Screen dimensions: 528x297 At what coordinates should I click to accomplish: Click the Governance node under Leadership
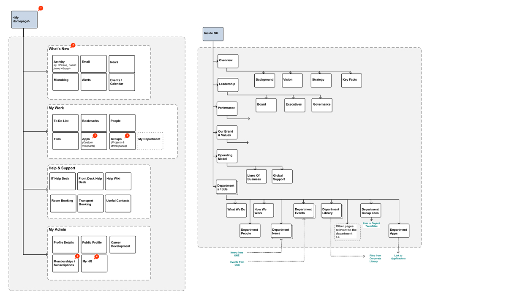322,105
